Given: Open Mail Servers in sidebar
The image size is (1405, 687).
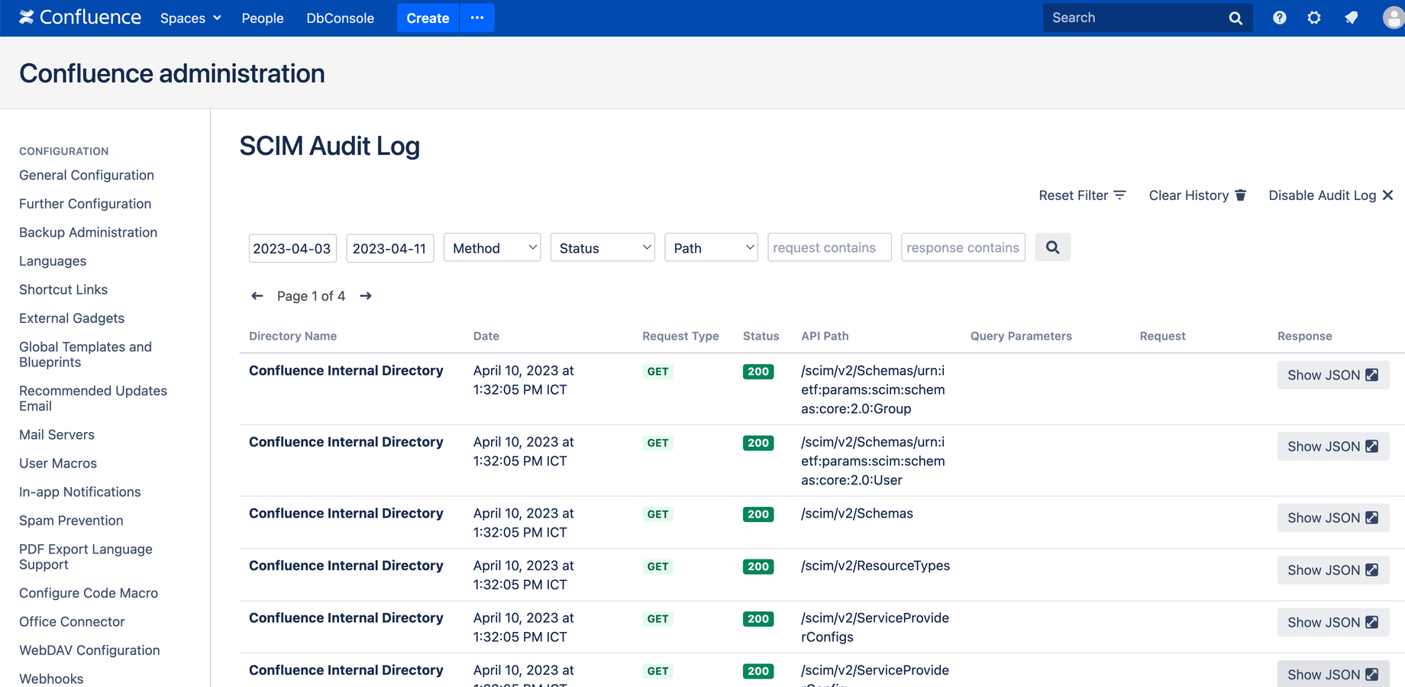Looking at the screenshot, I should (57, 434).
